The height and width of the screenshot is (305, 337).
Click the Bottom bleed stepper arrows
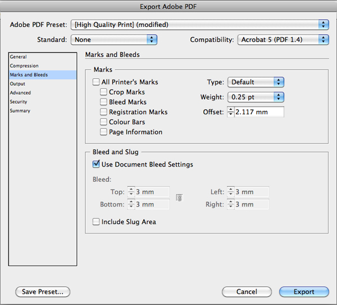click(131, 204)
